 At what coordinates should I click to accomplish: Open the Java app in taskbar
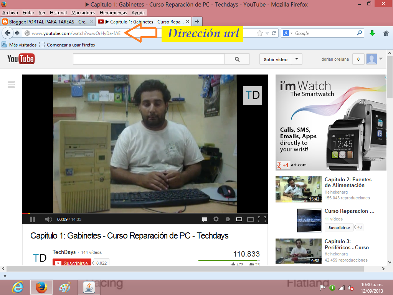[x=89, y=287]
